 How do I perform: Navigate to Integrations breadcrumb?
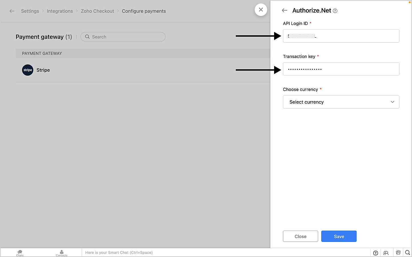(x=60, y=11)
